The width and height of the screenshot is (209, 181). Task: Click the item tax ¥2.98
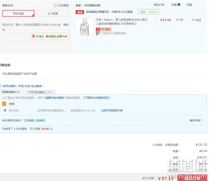[179, 20]
